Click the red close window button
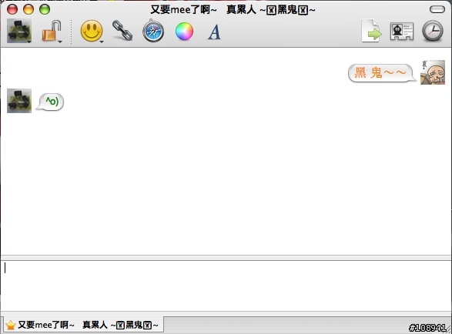Viewport: 452px width, 334px height. (12, 9)
